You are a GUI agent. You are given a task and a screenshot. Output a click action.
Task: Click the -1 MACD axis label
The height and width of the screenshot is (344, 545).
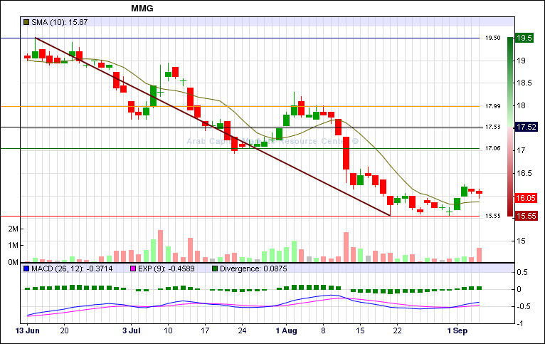[520, 323]
